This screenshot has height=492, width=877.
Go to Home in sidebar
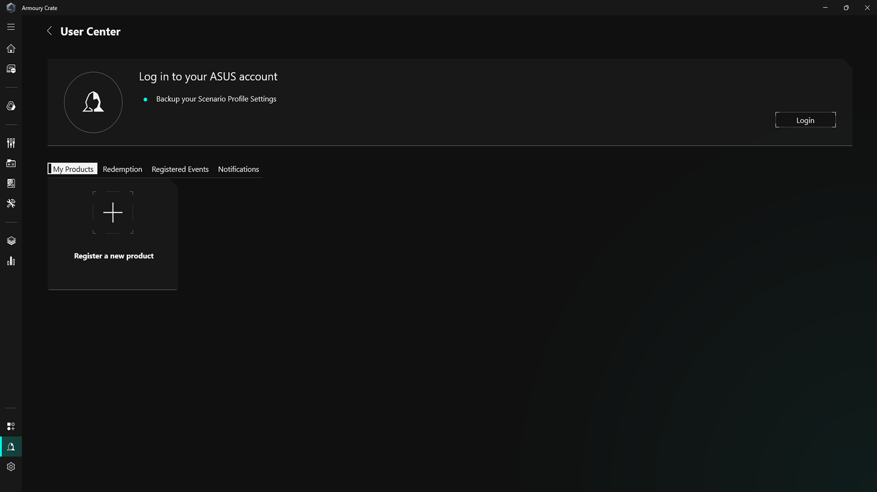[11, 49]
